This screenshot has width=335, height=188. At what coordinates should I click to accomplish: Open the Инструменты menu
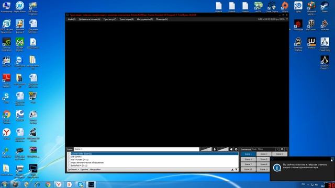[x=145, y=19]
